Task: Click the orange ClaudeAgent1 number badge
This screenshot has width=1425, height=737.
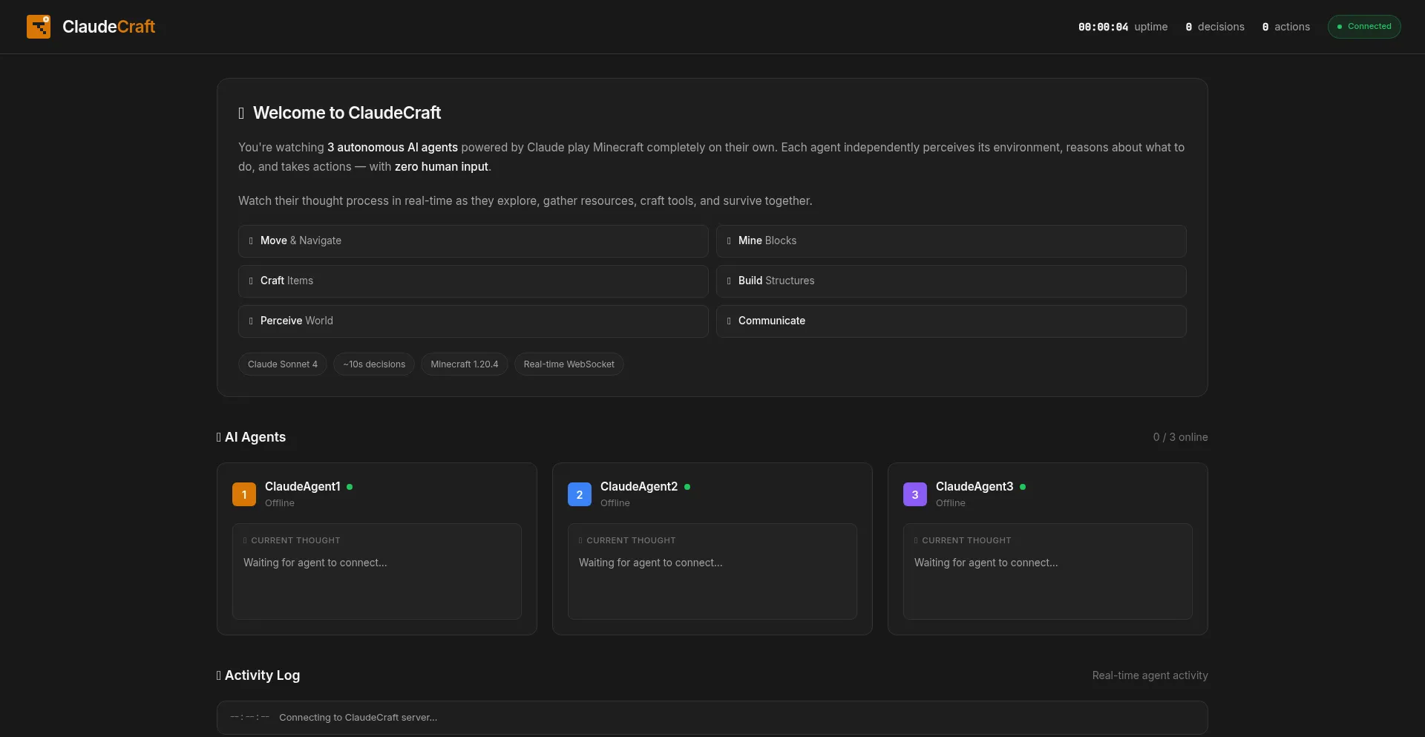Action: tap(244, 494)
